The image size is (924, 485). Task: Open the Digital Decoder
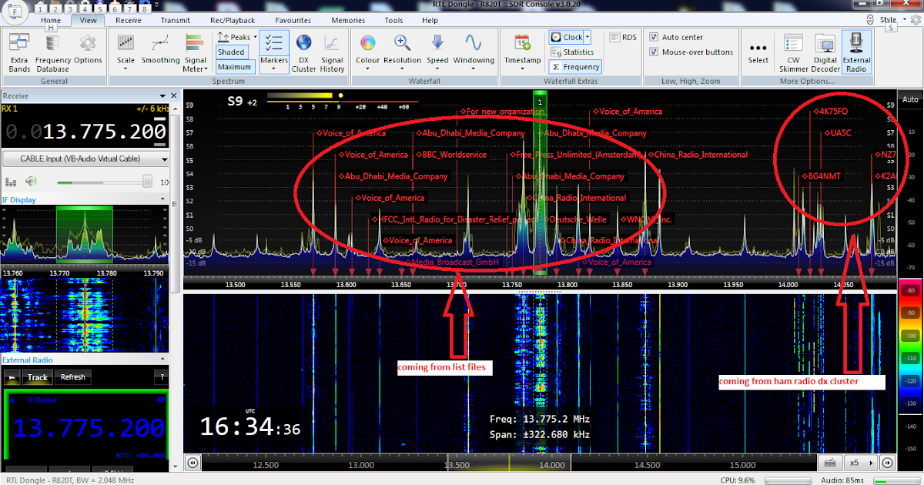(x=825, y=52)
